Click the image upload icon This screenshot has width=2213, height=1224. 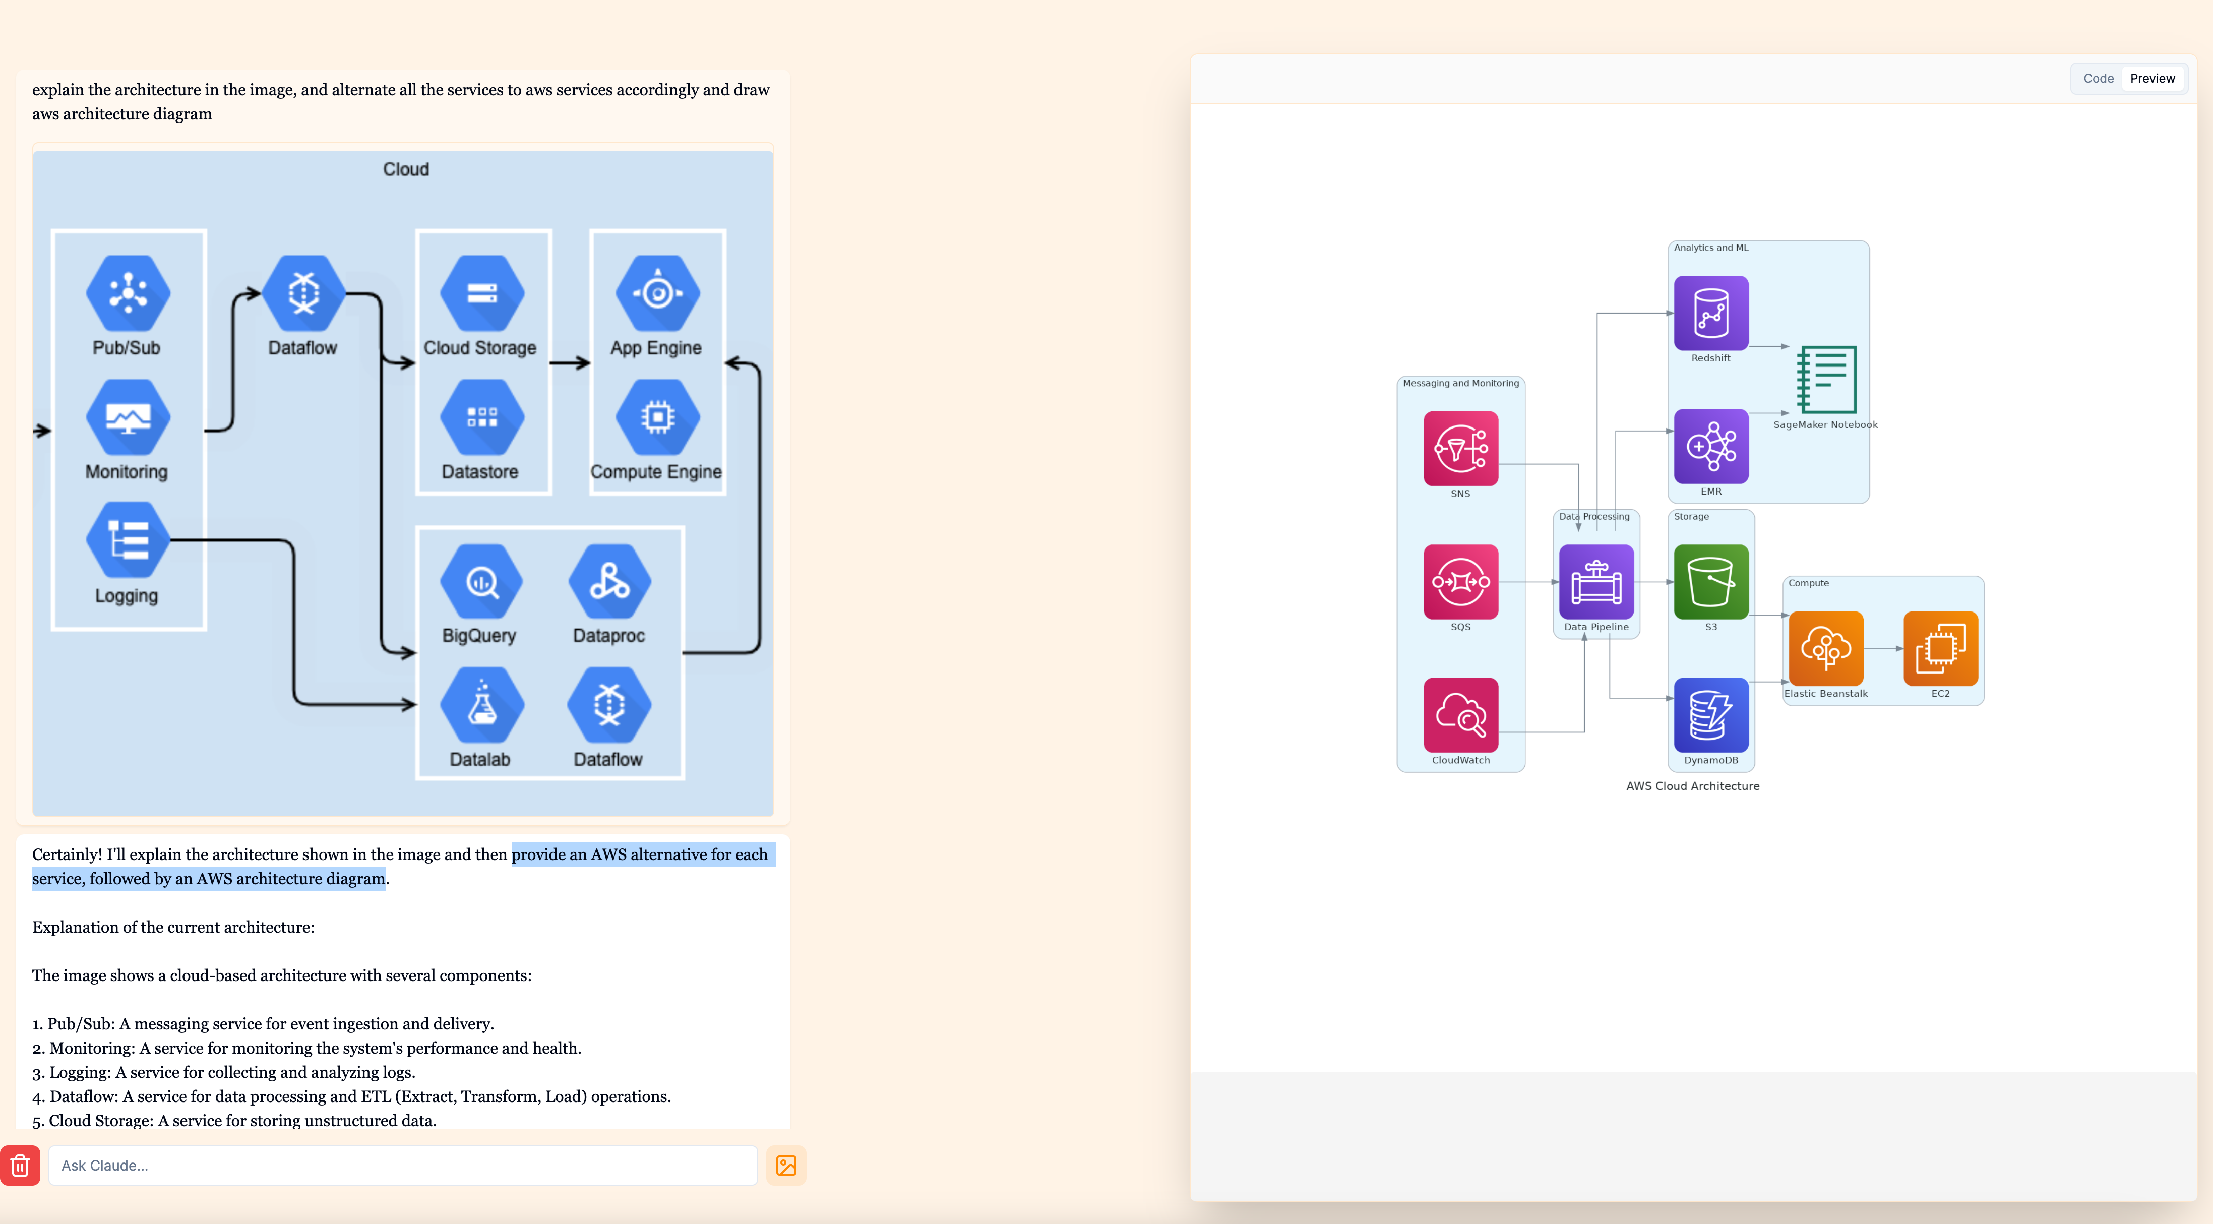(785, 1165)
